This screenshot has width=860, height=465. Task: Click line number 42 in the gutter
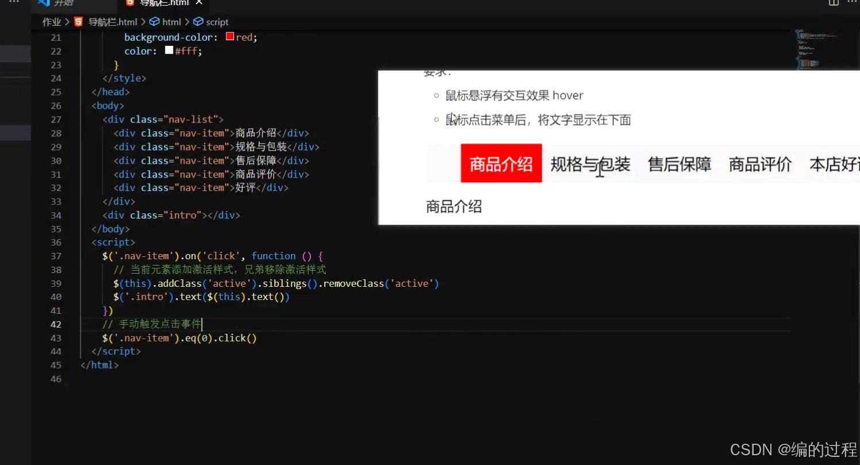pos(56,324)
